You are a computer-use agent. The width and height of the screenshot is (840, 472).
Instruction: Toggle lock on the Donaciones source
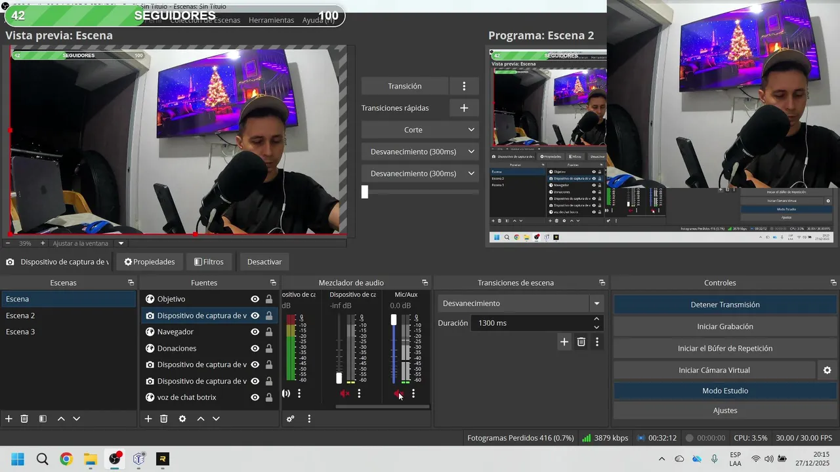(x=269, y=348)
